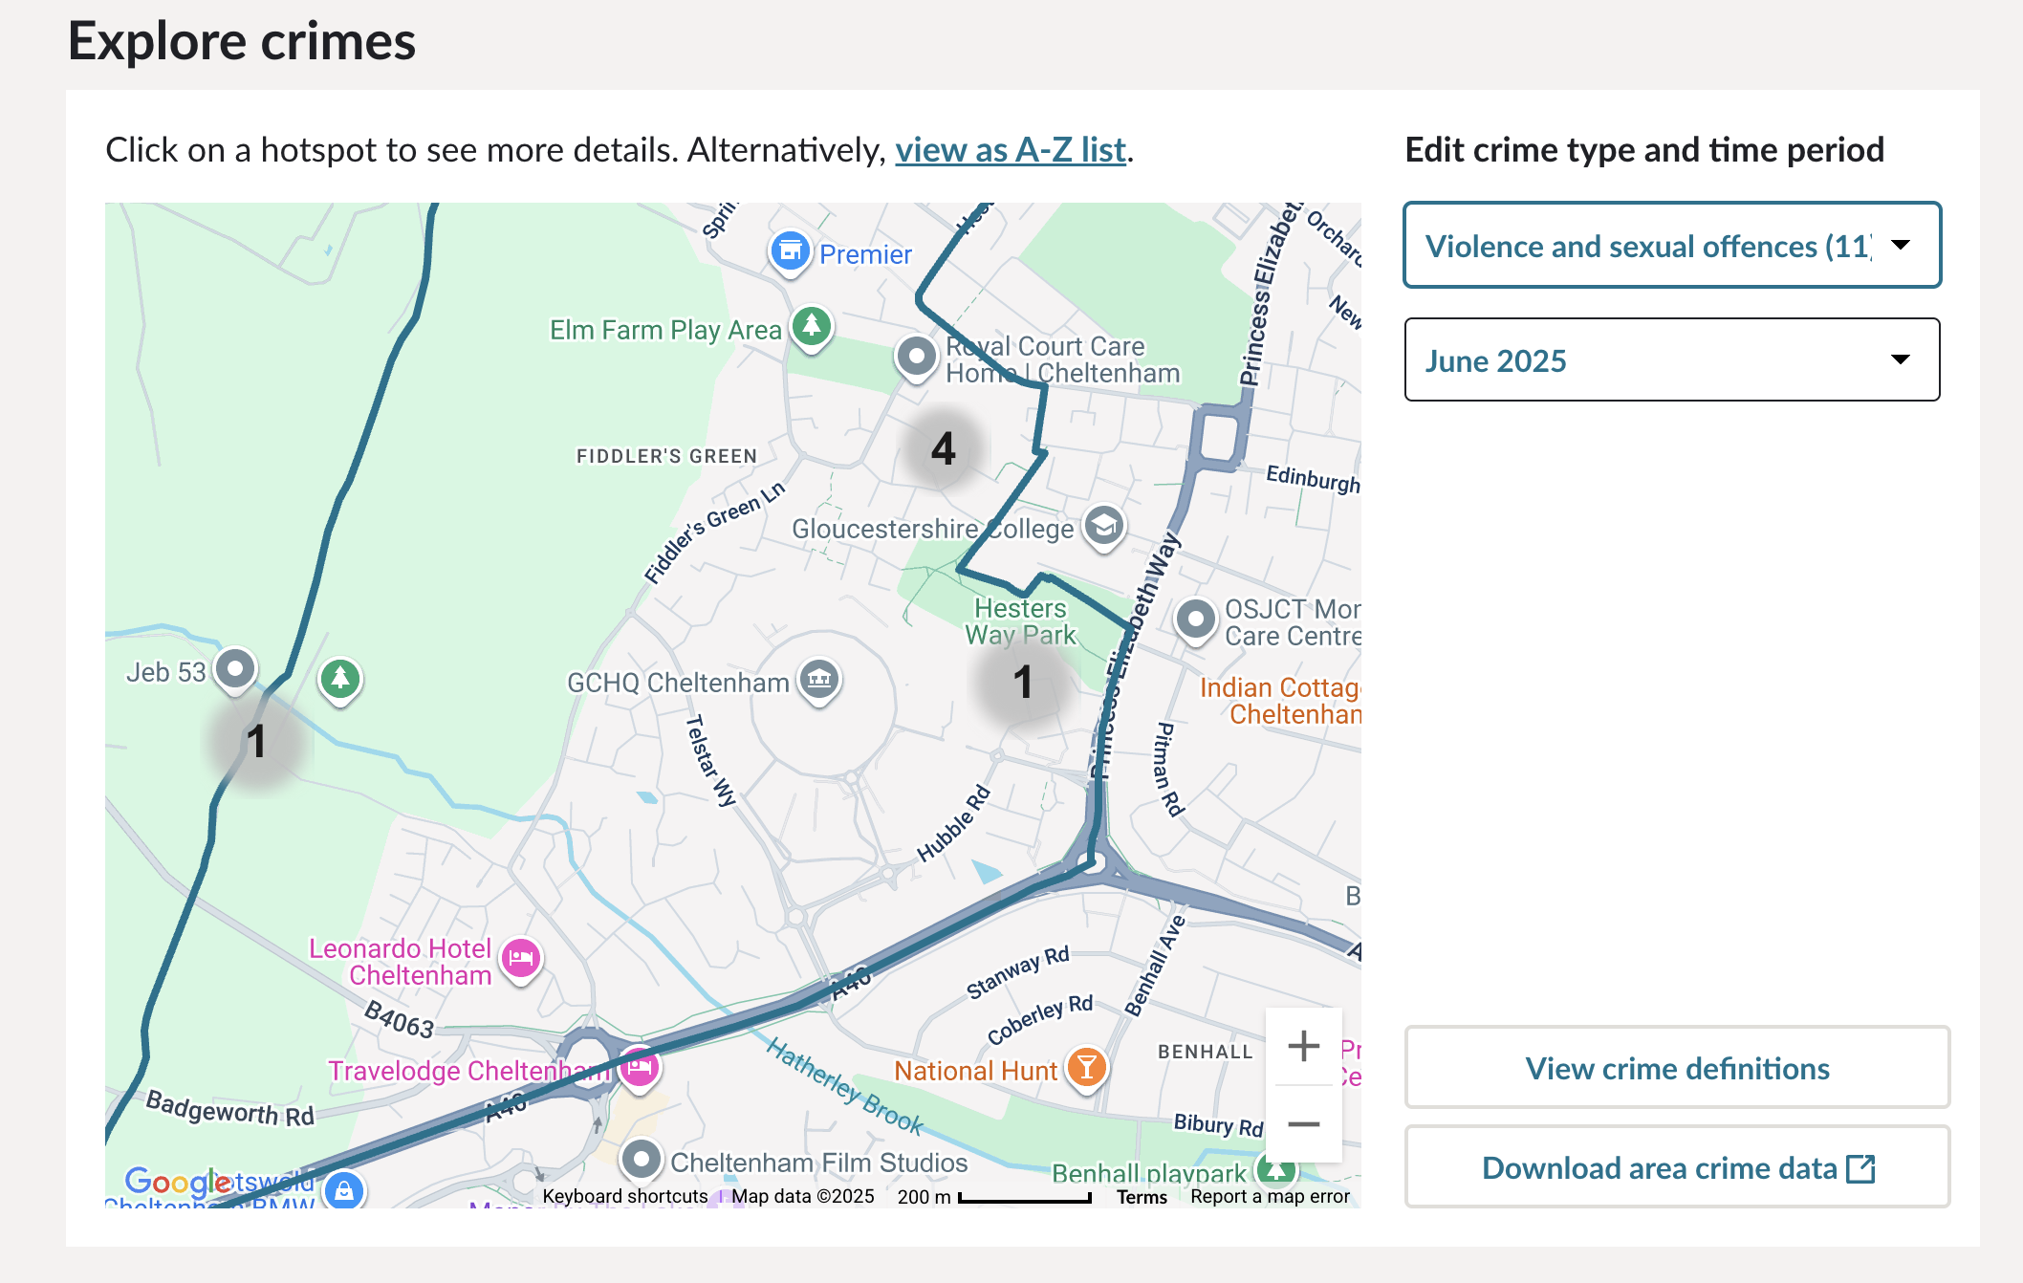2023x1283 pixels.
Task: Expand the June 2025 period dropdown
Action: point(1671,360)
